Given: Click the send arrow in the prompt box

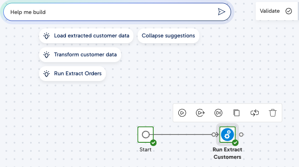Looking at the screenshot, I should tap(222, 12).
